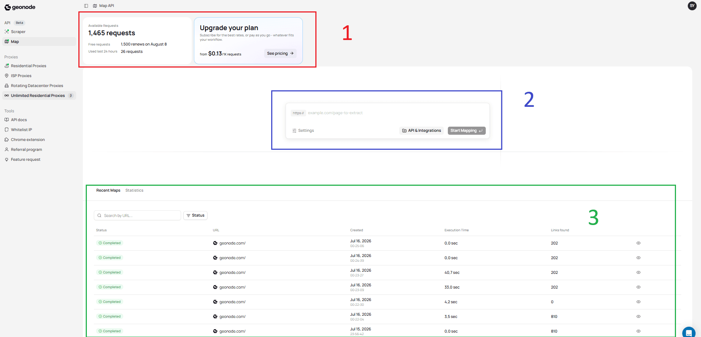Click the Created column header
701x337 pixels.
click(357, 230)
